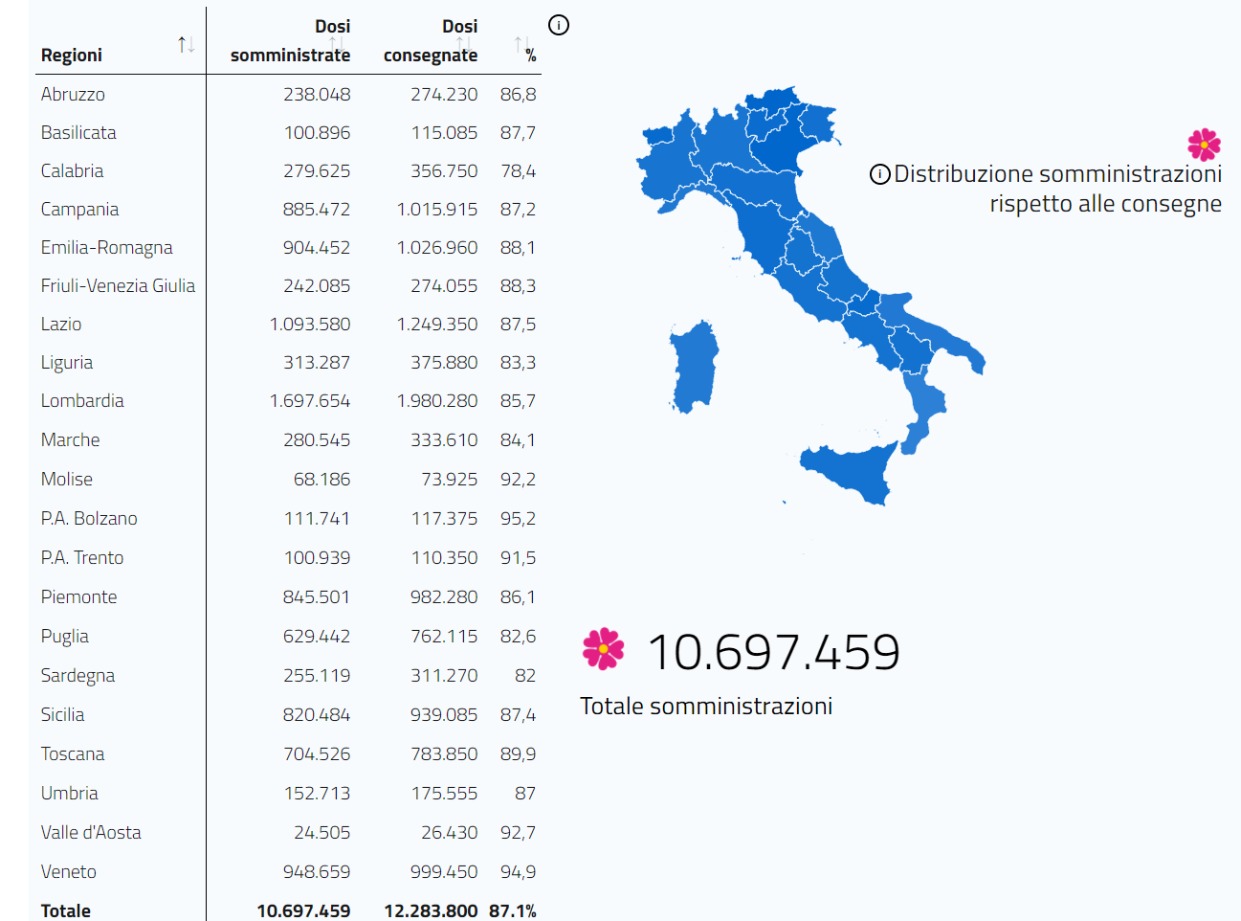
Task: Select the Campania row name
Action: [79, 209]
